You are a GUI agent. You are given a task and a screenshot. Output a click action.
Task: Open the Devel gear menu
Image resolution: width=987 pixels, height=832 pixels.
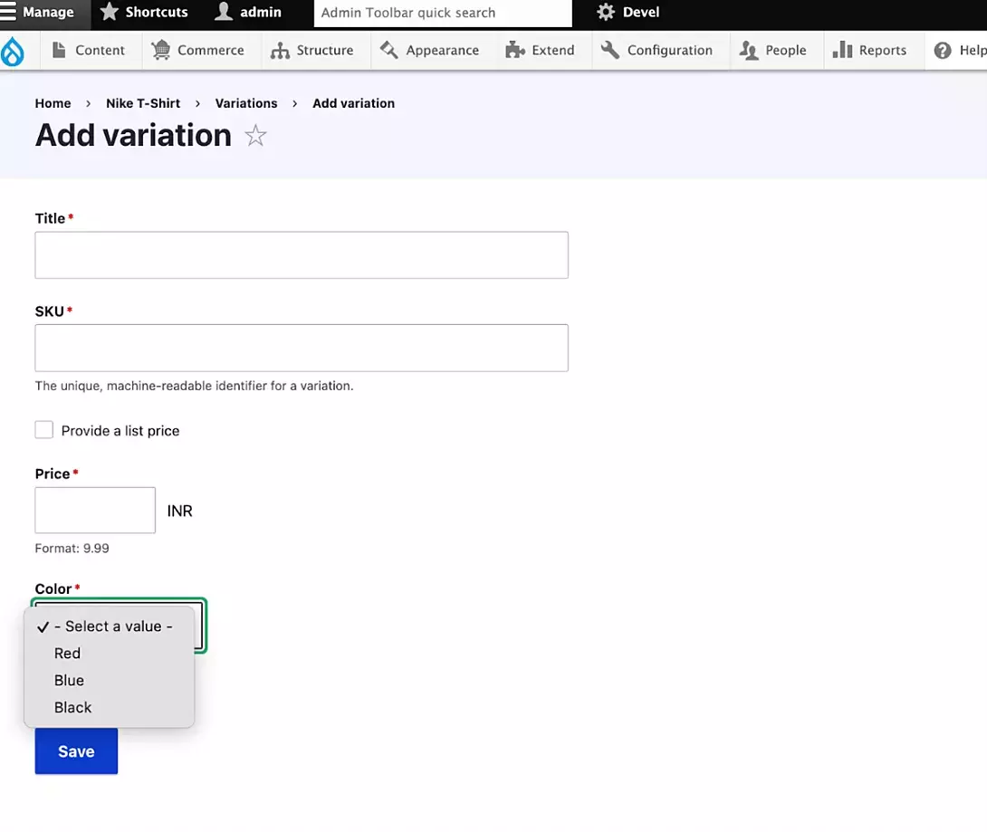pos(604,13)
